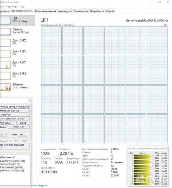
Task: Click the Build 14393.5066 OS field
Action: (15, 146)
